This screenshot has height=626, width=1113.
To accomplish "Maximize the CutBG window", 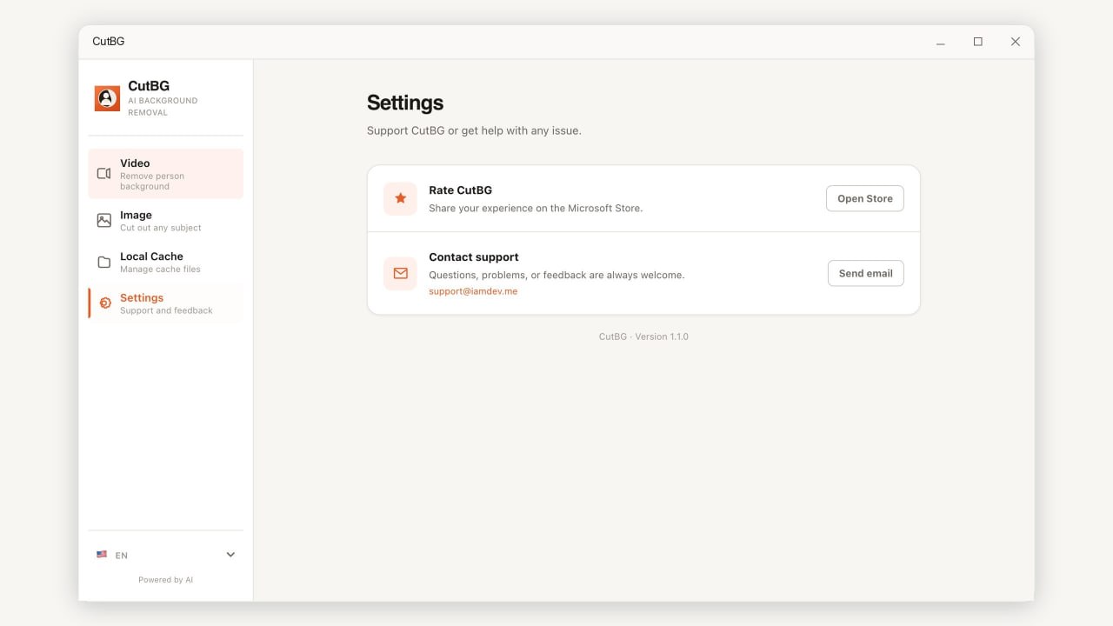I will tap(978, 42).
